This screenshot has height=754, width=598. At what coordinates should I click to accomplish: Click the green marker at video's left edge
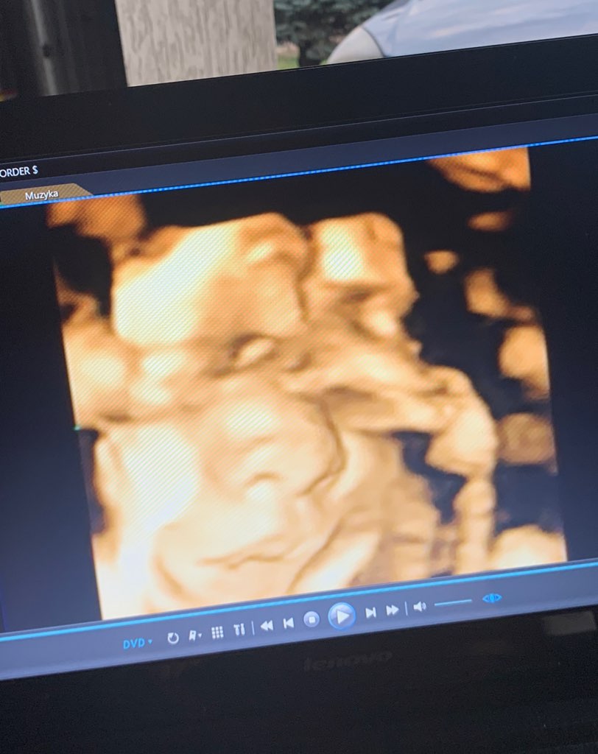[77, 426]
